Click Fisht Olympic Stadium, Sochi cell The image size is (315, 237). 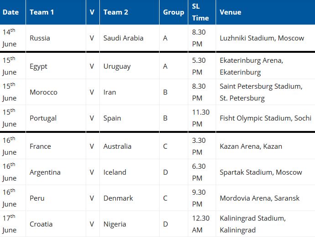pyautogui.click(x=265, y=118)
